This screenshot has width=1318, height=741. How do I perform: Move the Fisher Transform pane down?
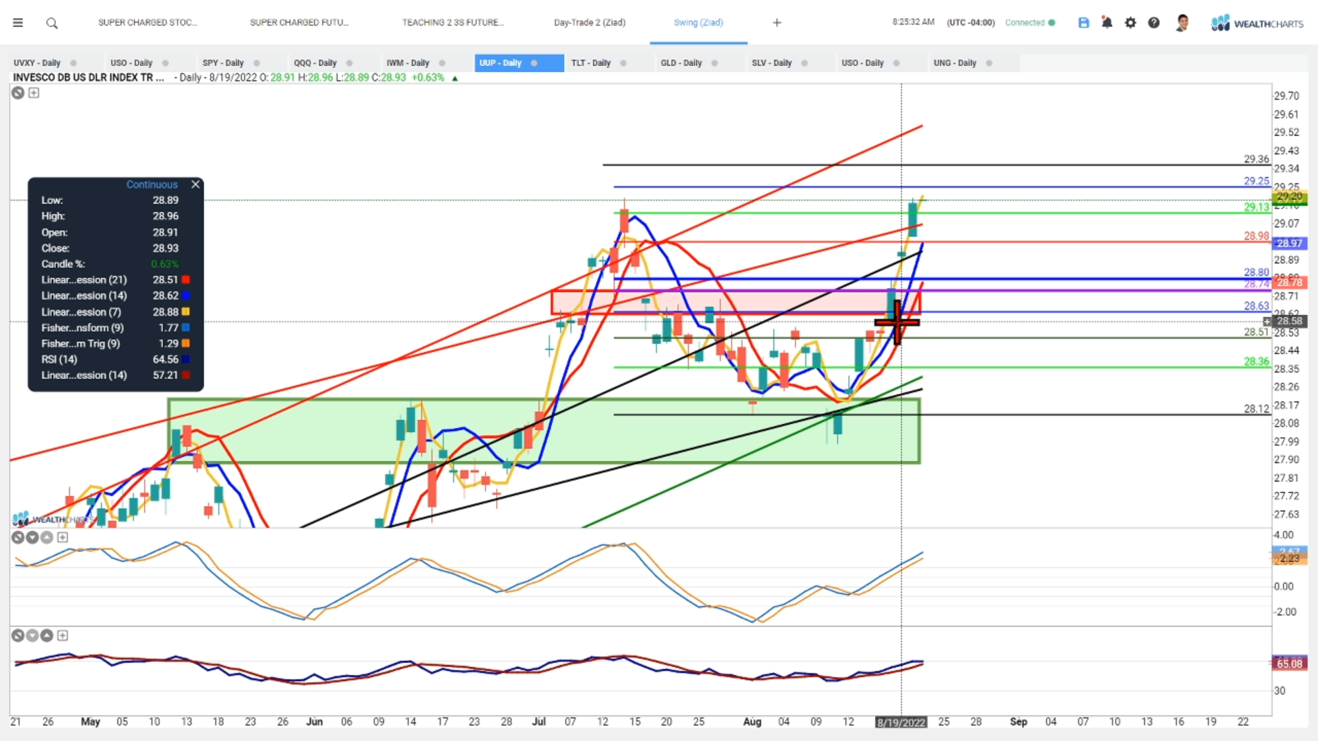click(x=32, y=537)
